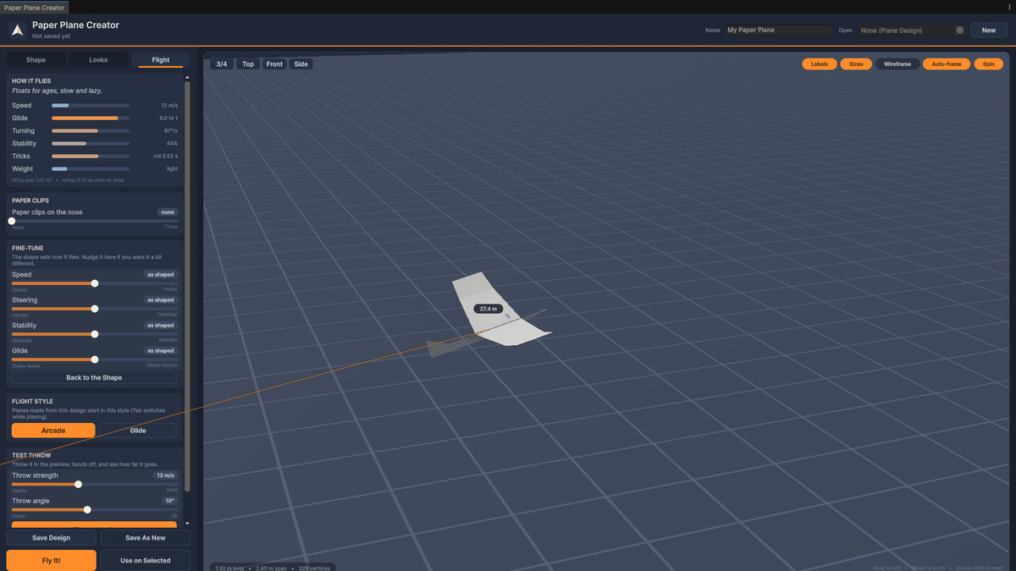
Task: Click the Throw angle '10°' value
Action: [x=169, y=501]
